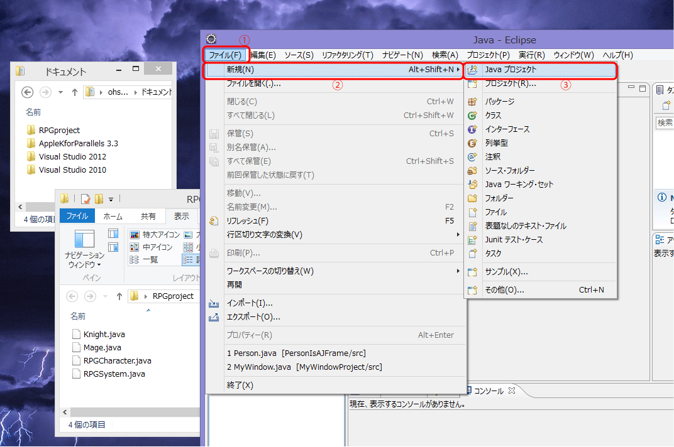Expand the Switch Workspace submenu arrow
674x447 pixels.
click(458, 271)
